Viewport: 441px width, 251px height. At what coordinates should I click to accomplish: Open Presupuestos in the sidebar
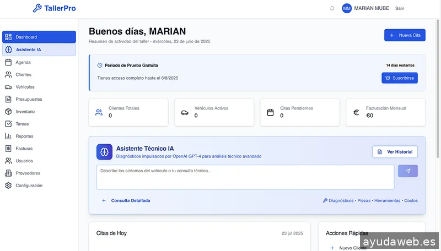39,99
